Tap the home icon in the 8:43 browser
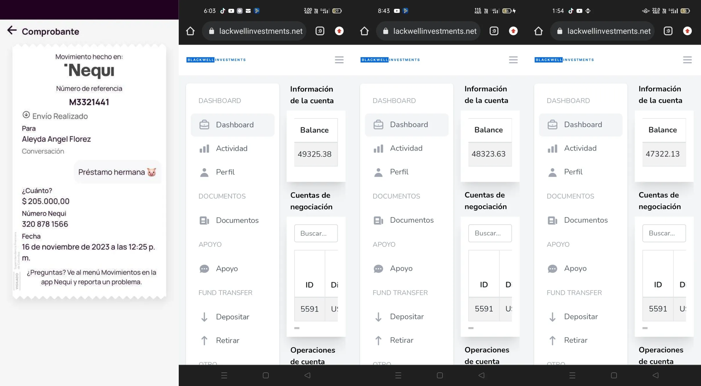The image size is (701, 386). tap(364, 31)
